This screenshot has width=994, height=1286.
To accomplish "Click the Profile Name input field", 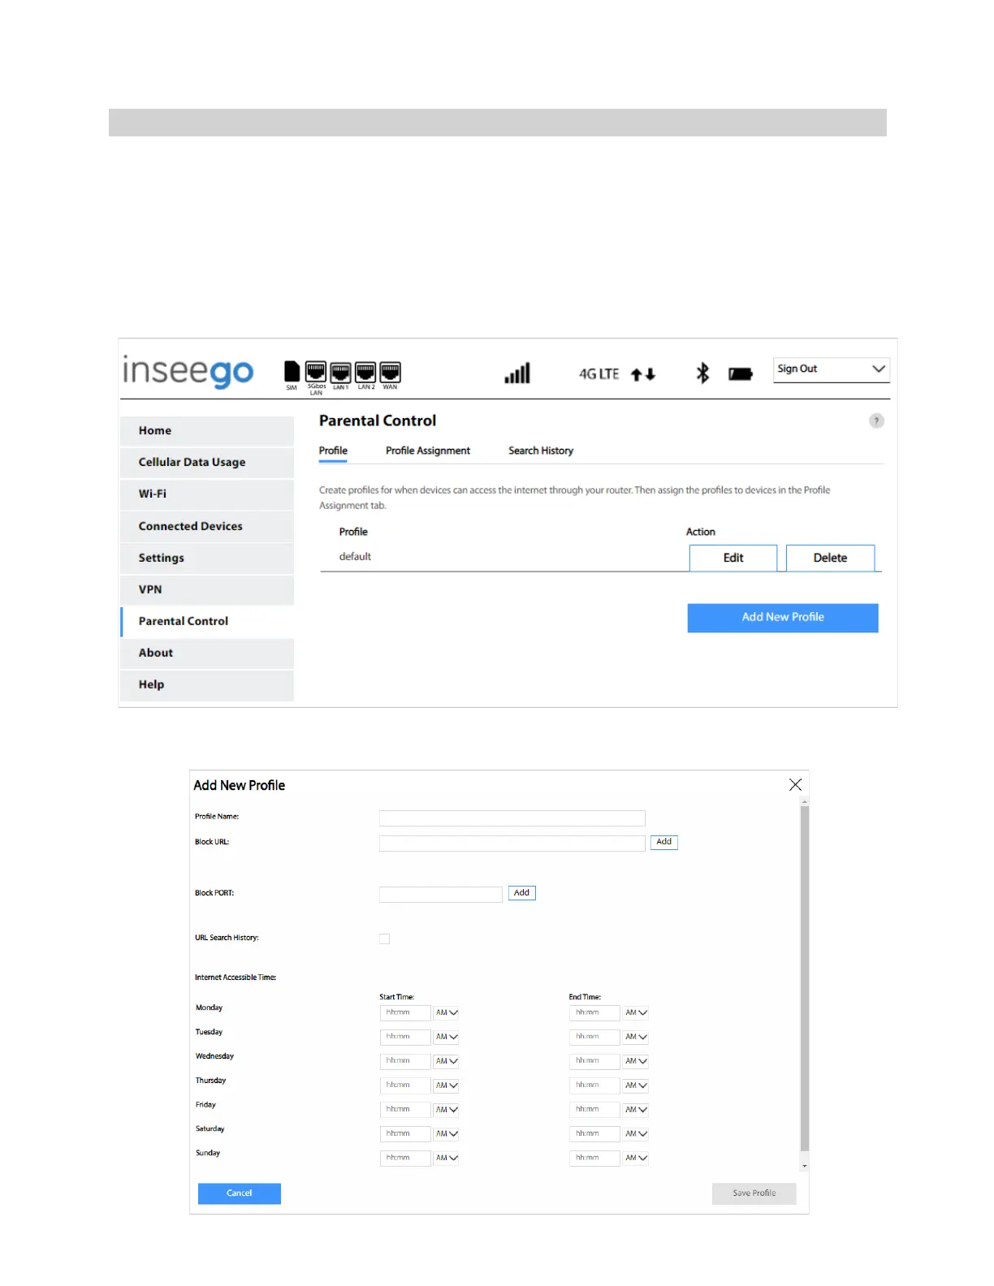I will pos(512,818).
